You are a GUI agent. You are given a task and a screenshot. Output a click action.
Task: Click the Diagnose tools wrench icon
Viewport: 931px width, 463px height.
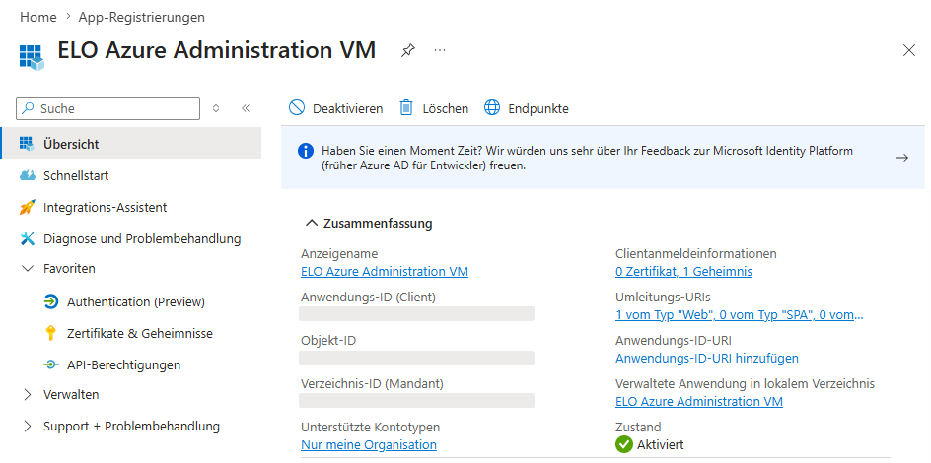(x=28, y=239)
